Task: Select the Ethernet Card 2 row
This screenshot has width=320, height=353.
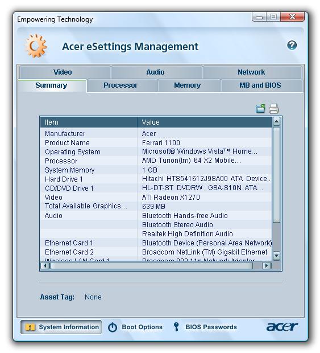Action: pyautogui.click(x=156, y=252)
